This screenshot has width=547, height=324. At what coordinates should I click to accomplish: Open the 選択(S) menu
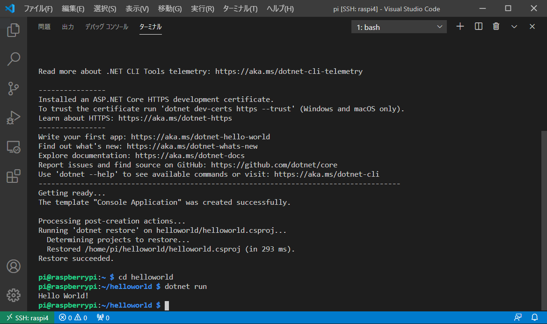[x=105, y=9]
